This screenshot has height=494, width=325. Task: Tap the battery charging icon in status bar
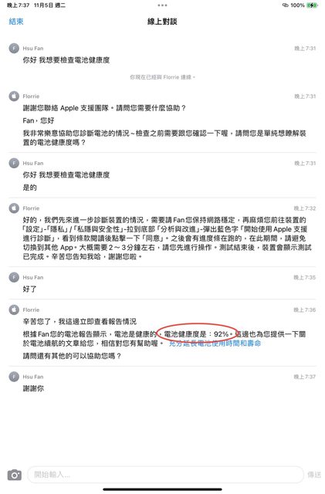click(312, 5)
